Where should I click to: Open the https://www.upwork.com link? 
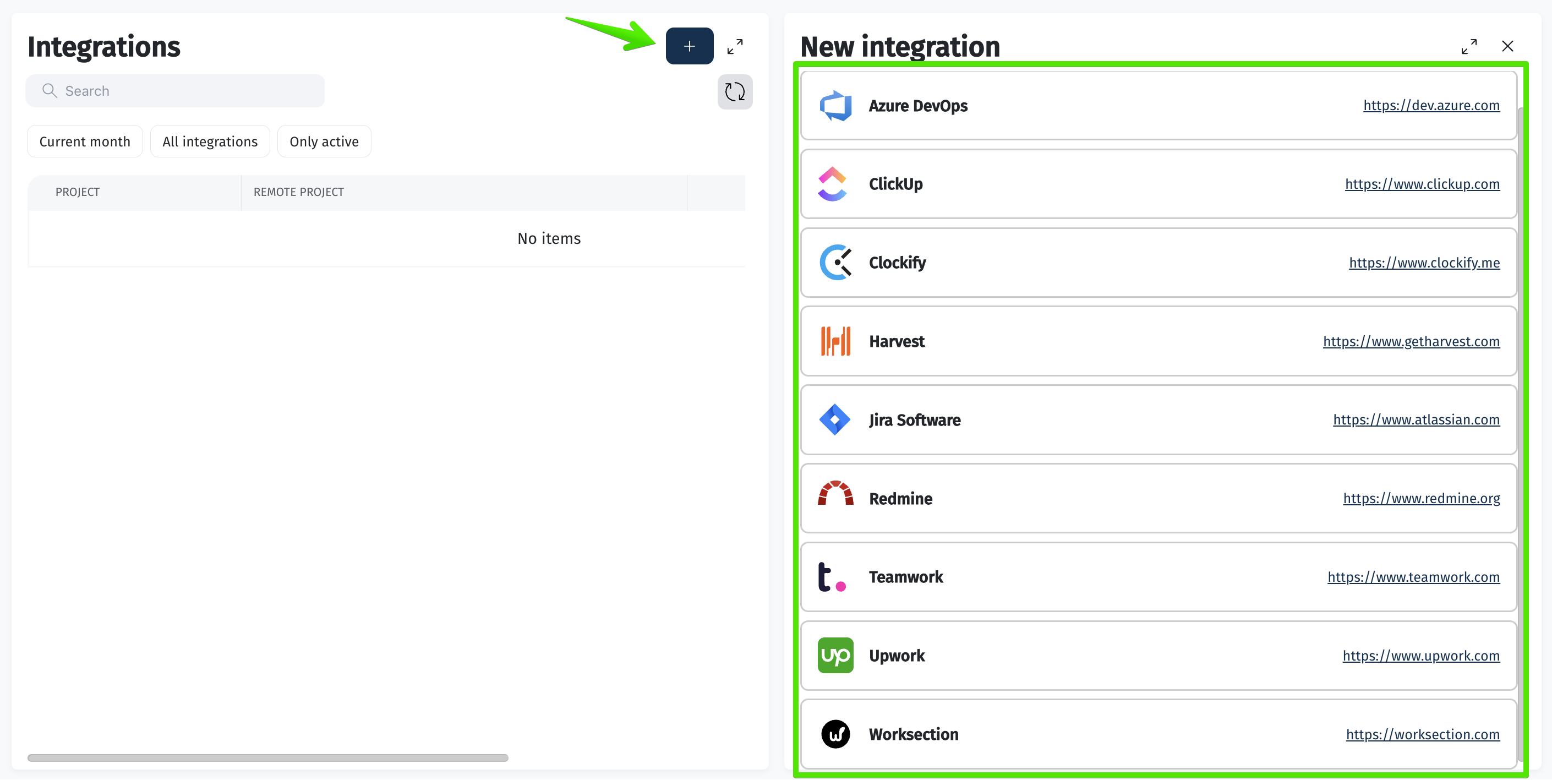1420,656
